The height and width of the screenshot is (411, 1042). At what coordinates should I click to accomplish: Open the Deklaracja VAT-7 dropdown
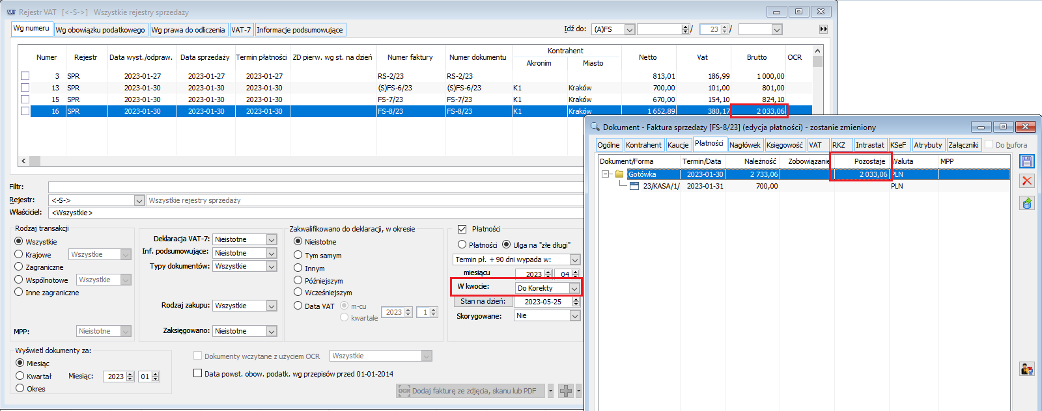click(x=272, y=239)
